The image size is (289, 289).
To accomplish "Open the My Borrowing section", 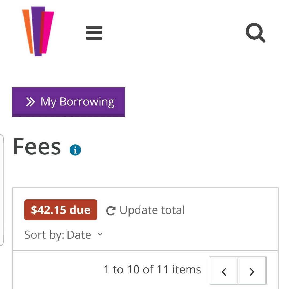I will pyautogui.click(x=69, y=102).
